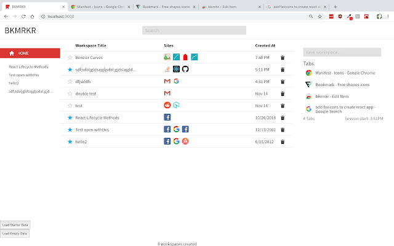This screenshot has width=394, height=246.
Task: Delete the hello2 workspace
Action: (x=283, y=141)
